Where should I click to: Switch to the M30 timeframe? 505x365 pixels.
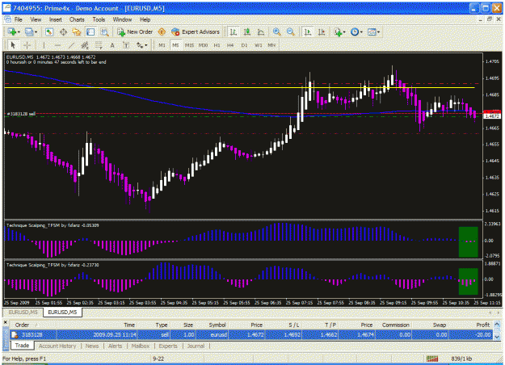[x=203, y=45]
